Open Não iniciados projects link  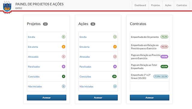(35, 86)
